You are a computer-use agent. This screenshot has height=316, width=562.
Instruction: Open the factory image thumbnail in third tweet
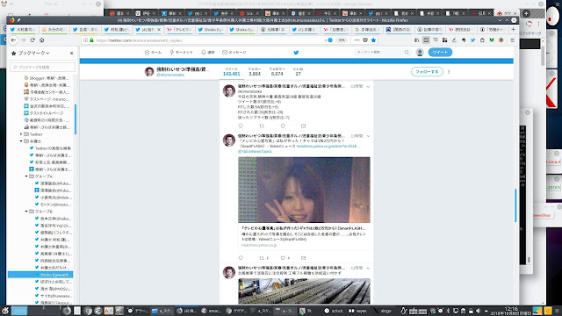coord(304,291)
